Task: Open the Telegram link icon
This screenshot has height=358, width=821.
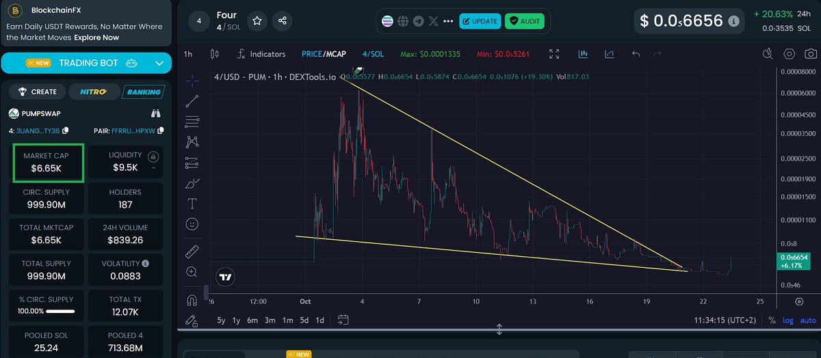Action: [x=419, y=21]
